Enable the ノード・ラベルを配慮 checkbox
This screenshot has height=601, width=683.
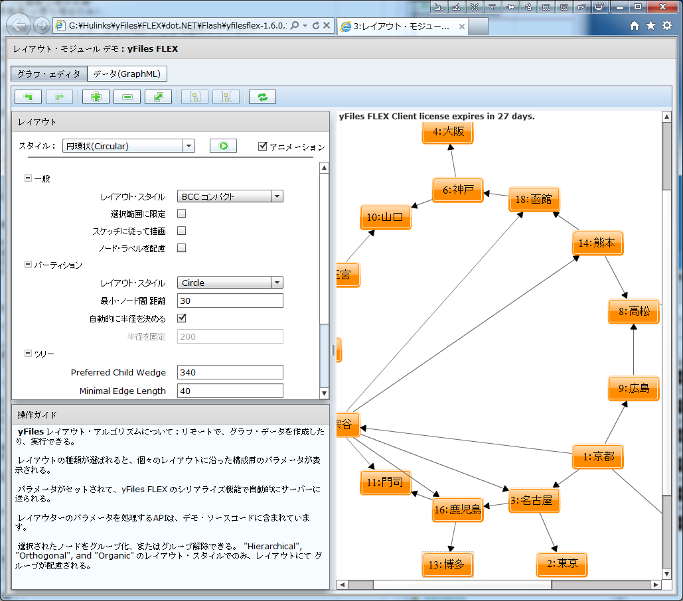[x=182, y=248]
